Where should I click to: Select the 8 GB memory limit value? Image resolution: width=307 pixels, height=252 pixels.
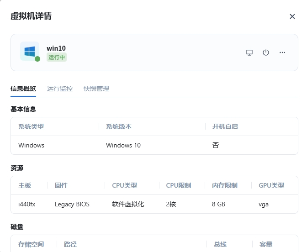pos(218,204)
